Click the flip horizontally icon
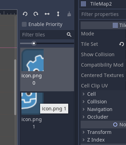The image size is (126, 145). coord(47,14)
